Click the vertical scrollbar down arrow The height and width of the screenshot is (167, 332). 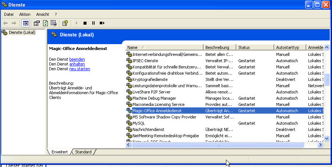click(x=327, y=138)
